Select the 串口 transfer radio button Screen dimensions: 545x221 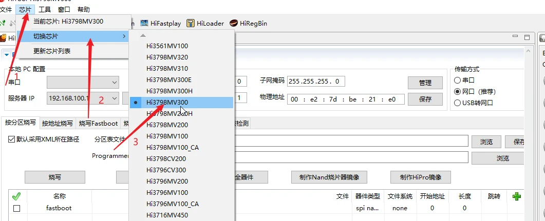(457, 80)
